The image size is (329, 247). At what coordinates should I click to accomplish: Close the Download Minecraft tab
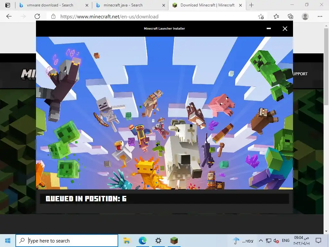(x=240, y=5)
